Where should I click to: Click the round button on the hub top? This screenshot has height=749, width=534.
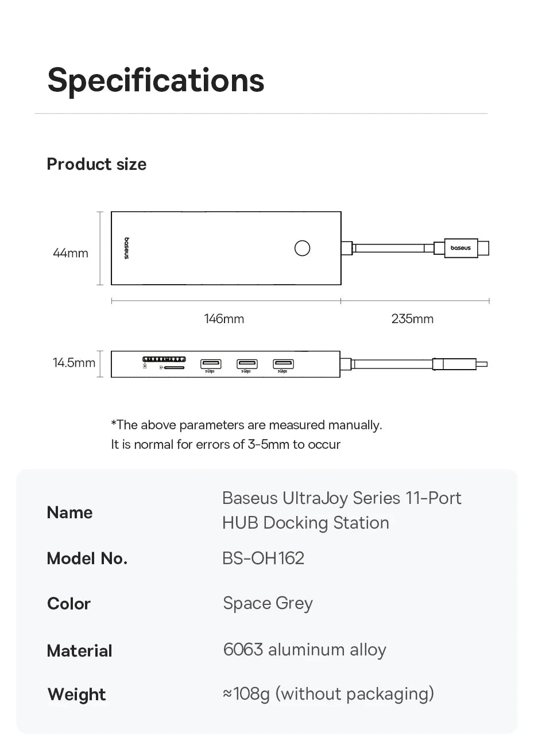pos(302,248)
